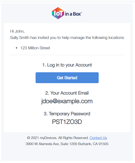Click the "in a Box" logo text
This screenshot has width=135, height=163.
[x=73, y=14]
